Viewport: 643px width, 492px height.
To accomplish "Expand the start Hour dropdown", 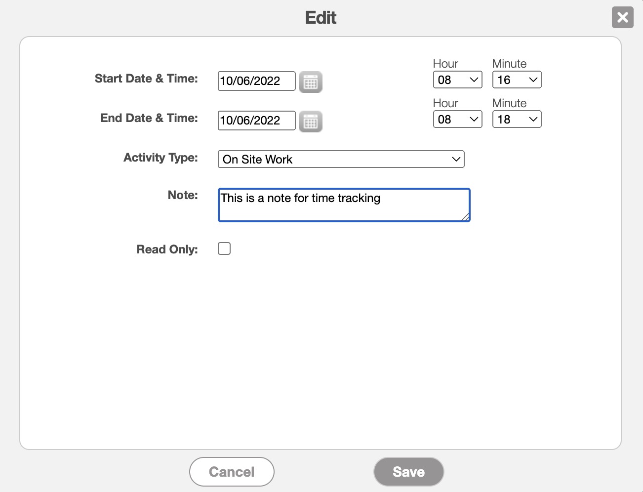I will (x=457, y=80).
